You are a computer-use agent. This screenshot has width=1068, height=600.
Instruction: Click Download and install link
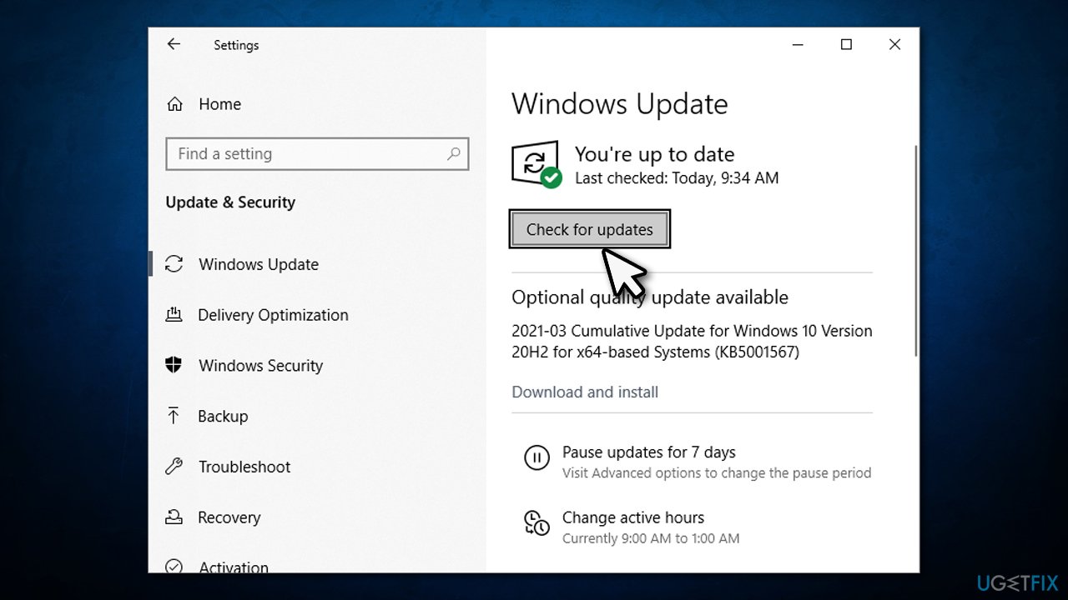[x=585, y=392]
